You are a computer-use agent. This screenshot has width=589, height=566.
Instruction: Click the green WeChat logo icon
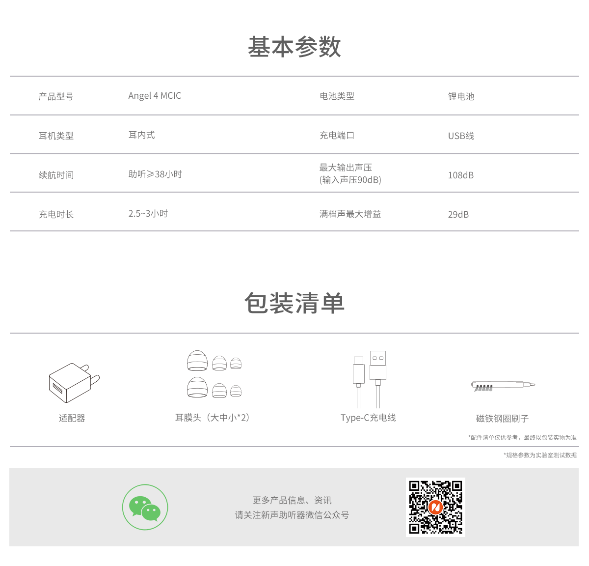click(x=145, y=507)
